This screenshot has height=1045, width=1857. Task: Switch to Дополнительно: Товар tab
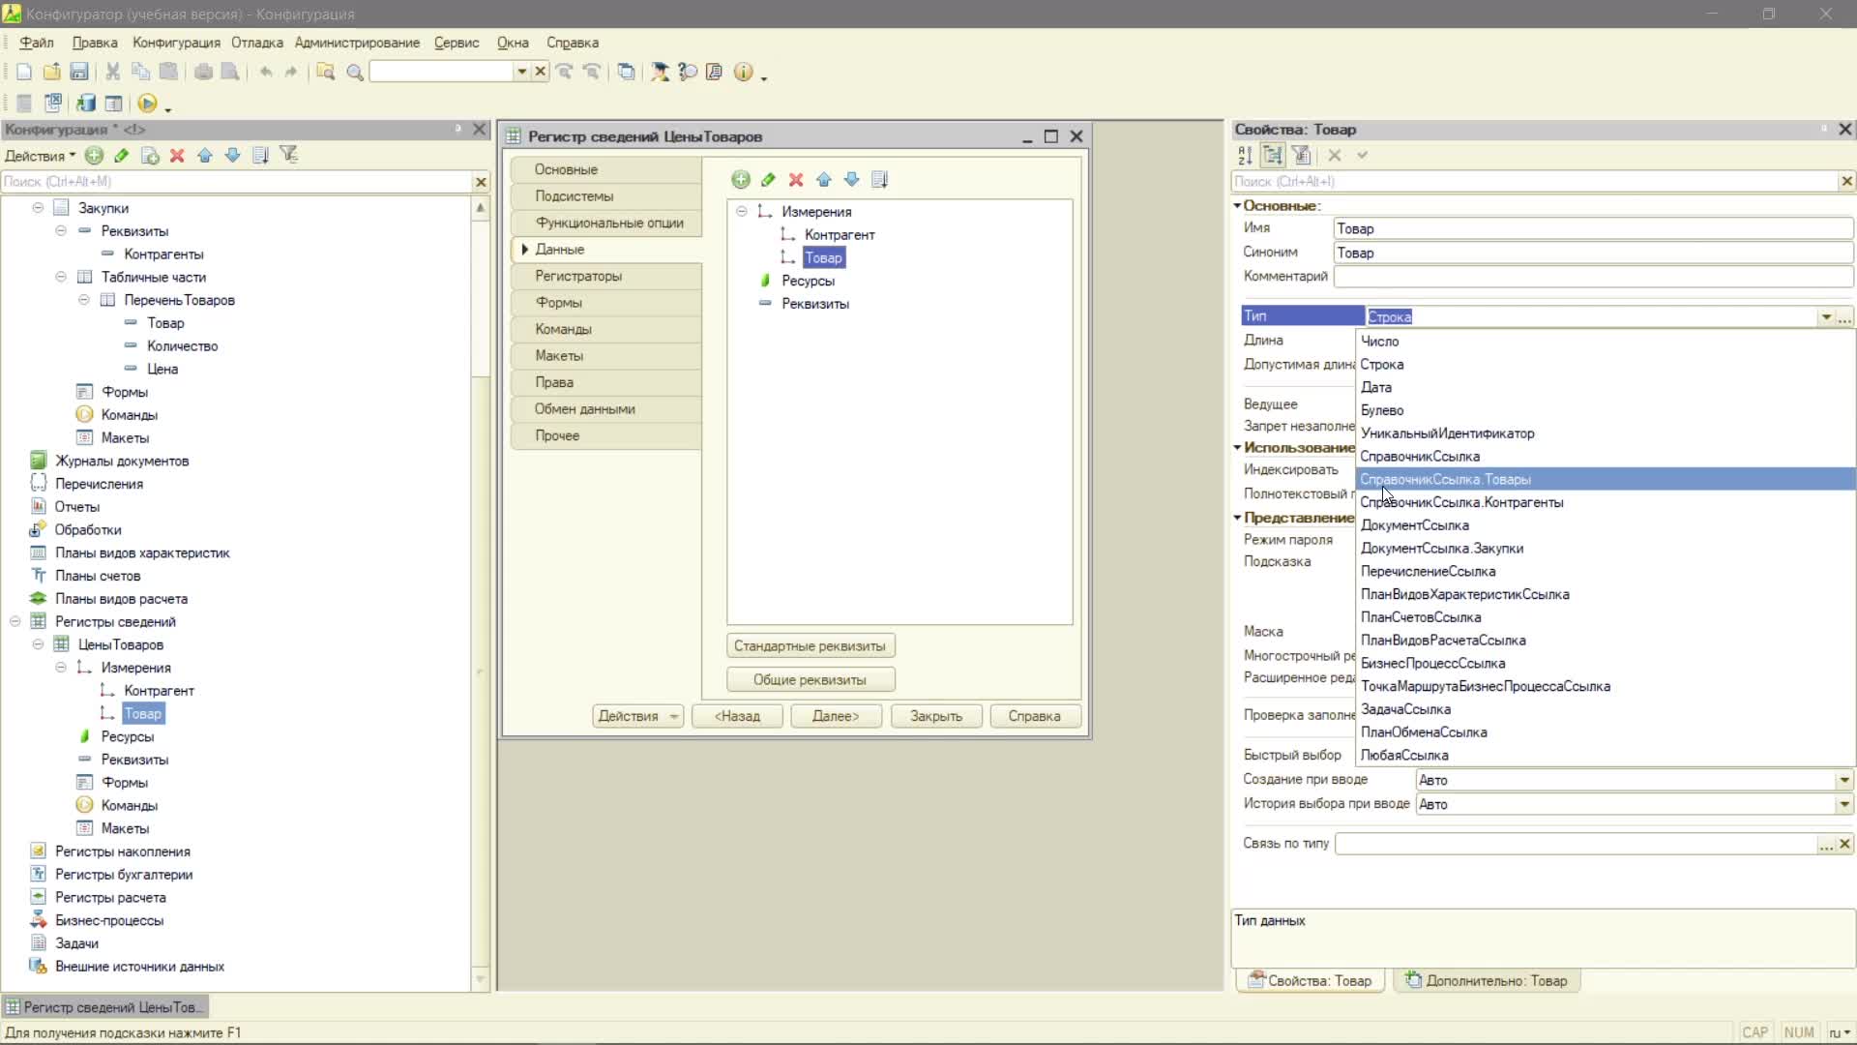click(1487, 980)
